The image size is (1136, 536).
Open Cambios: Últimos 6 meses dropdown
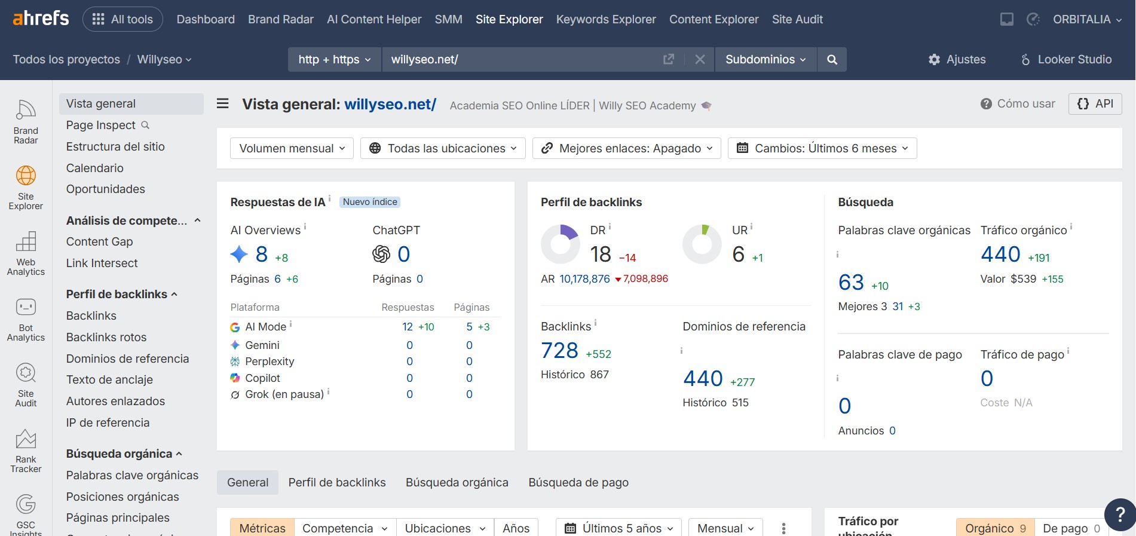[822, 148]
